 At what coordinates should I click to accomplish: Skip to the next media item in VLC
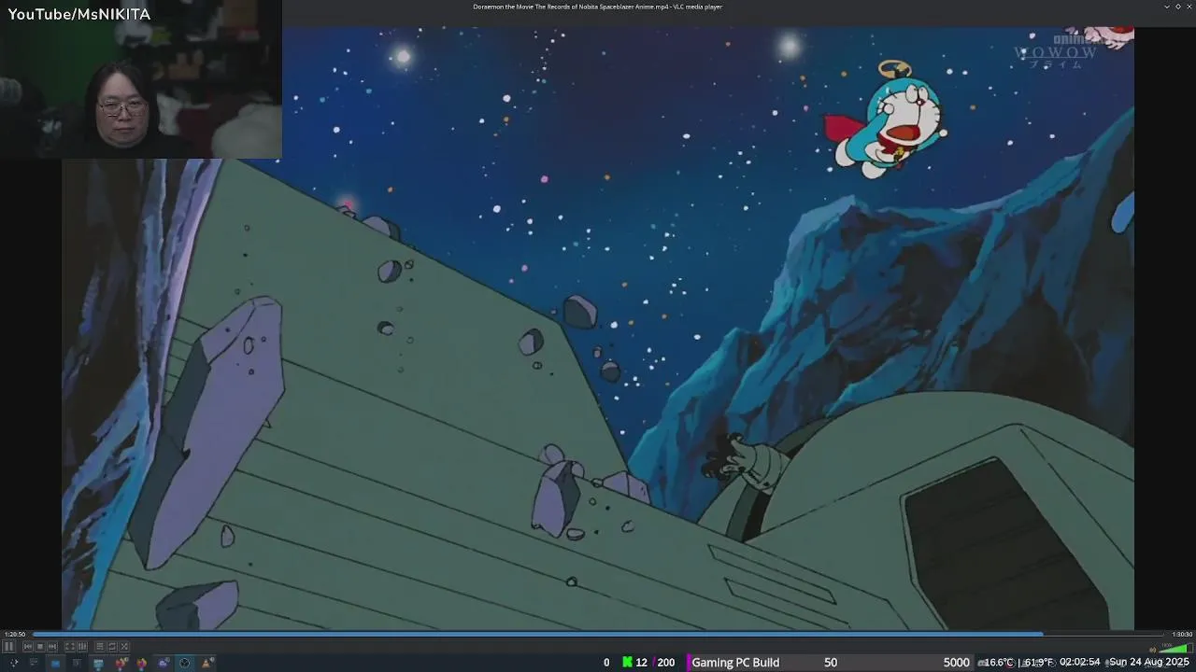[52, 647]
